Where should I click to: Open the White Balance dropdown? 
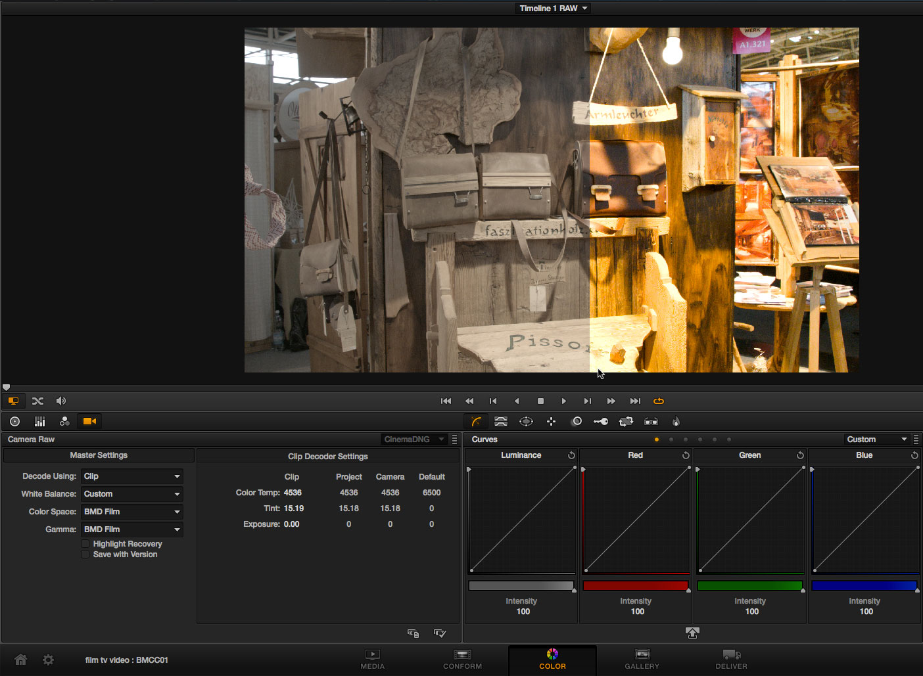pyautogui.click(x=131, y=494)
